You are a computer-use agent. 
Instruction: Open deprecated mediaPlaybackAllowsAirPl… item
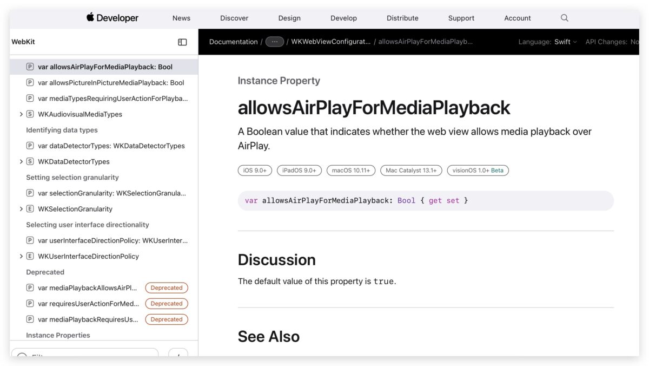point(88,288)
